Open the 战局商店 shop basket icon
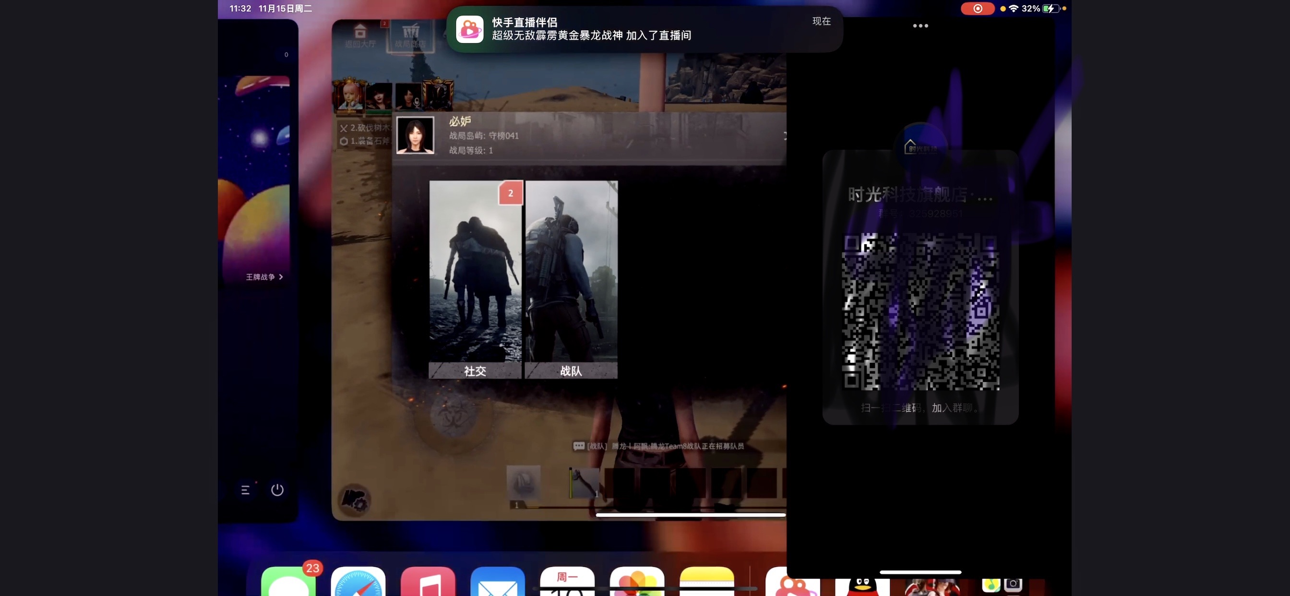Image resolution: width=1290 pixels, height=596 pixels. point(410,36)
